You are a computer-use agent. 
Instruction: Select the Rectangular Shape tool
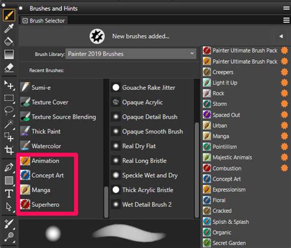9,181
